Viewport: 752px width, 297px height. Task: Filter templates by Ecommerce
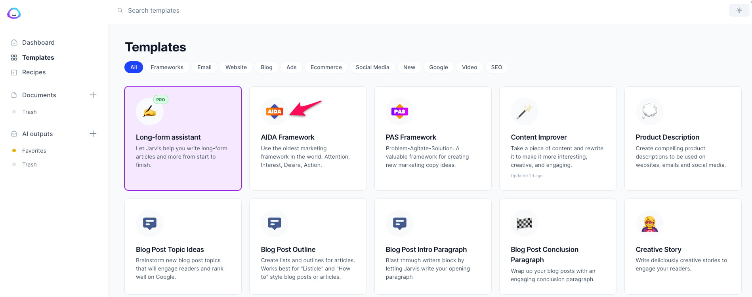click(326, 67)
